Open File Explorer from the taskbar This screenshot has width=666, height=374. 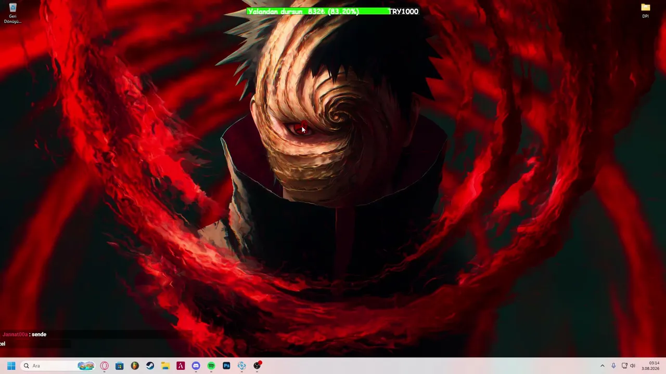tap(165, 366)
